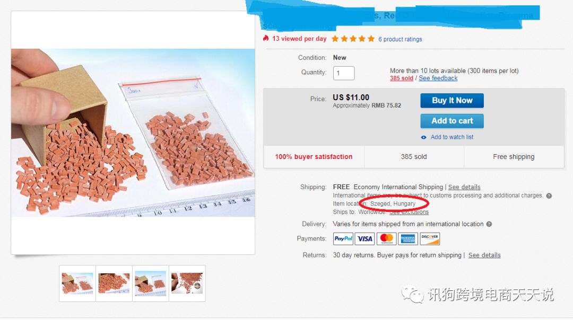
Task: Click the American Express card icon
Action: click(408, 238)
